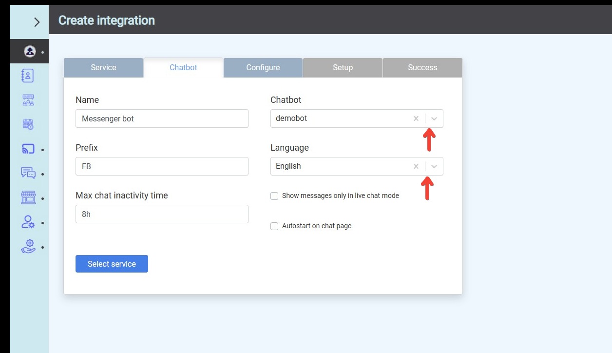Open the user settings gear icon
The image size is (612, 353).
pyautogui.click(x=28, y=222)
